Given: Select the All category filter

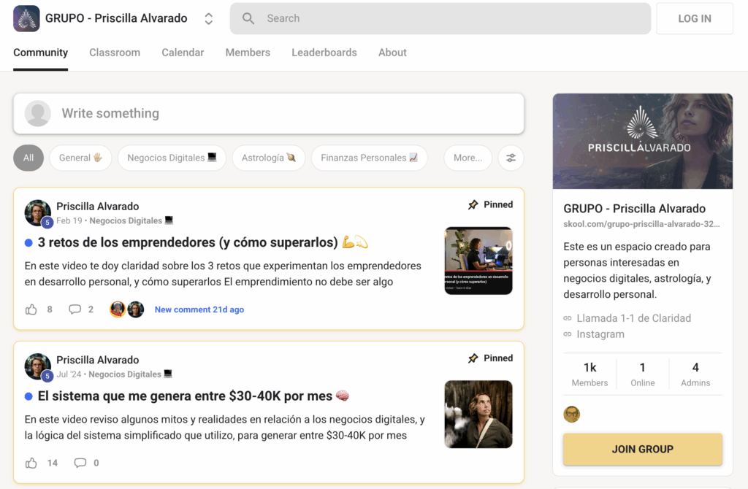Looking at the screenshot, I should (28, 158).
